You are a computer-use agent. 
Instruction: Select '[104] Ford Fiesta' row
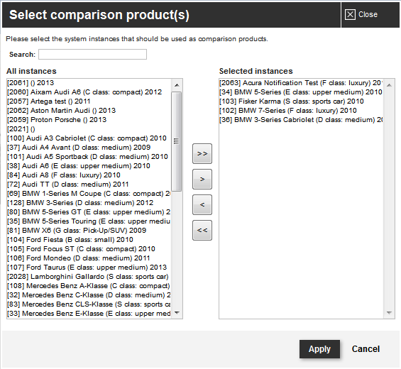coord(89,240)
